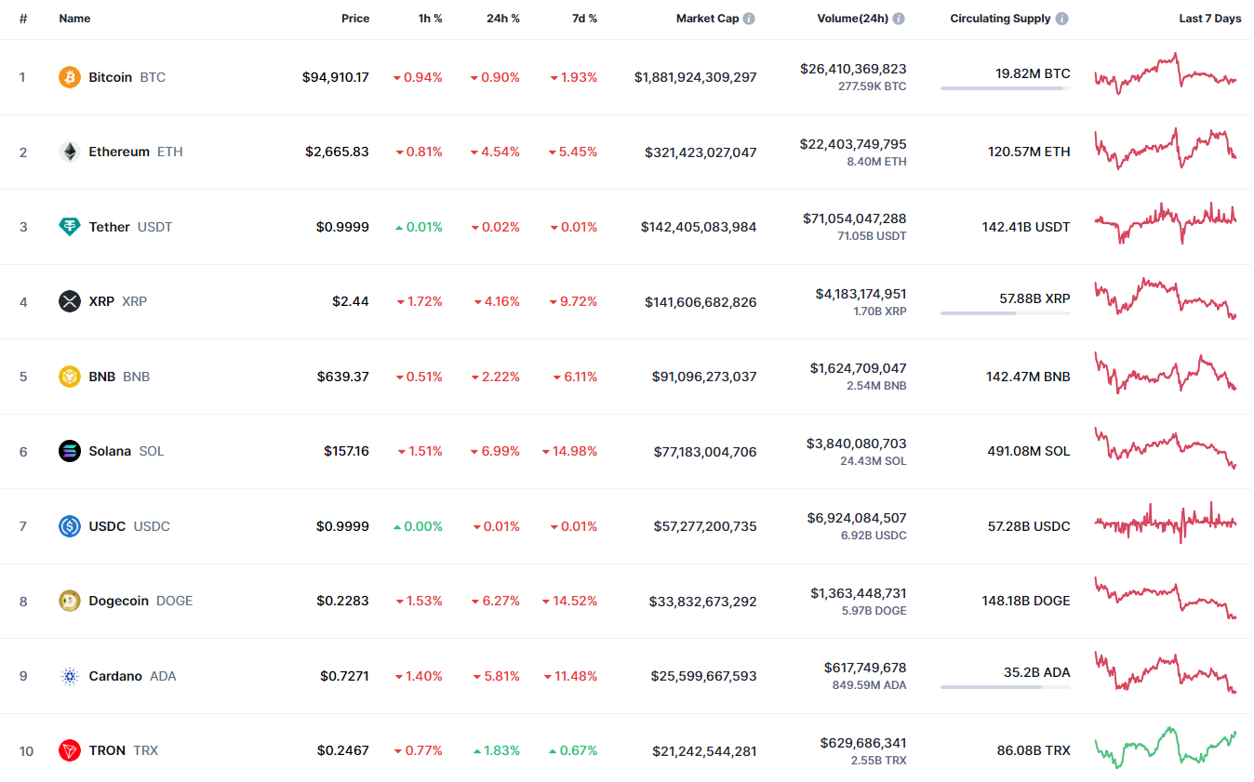The image size is (1254, 782).
Task: Sort by the 24h % column header
Action: pos(502,19)
